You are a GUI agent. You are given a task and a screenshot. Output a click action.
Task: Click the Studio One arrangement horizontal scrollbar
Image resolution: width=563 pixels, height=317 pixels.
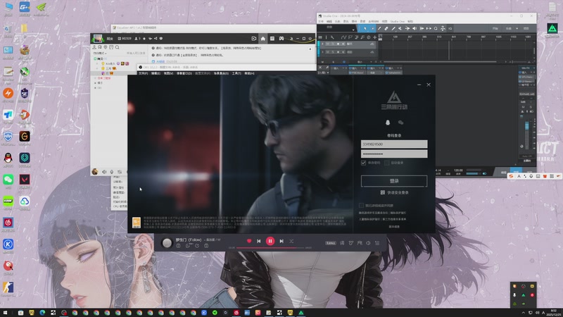(x=440, y=62)
